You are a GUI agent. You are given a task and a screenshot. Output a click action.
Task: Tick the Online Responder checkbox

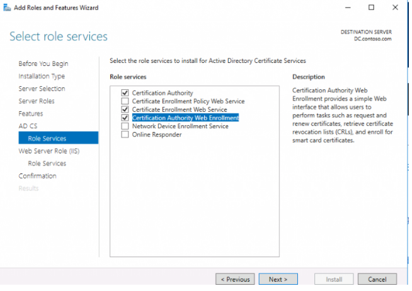point(125,135)
